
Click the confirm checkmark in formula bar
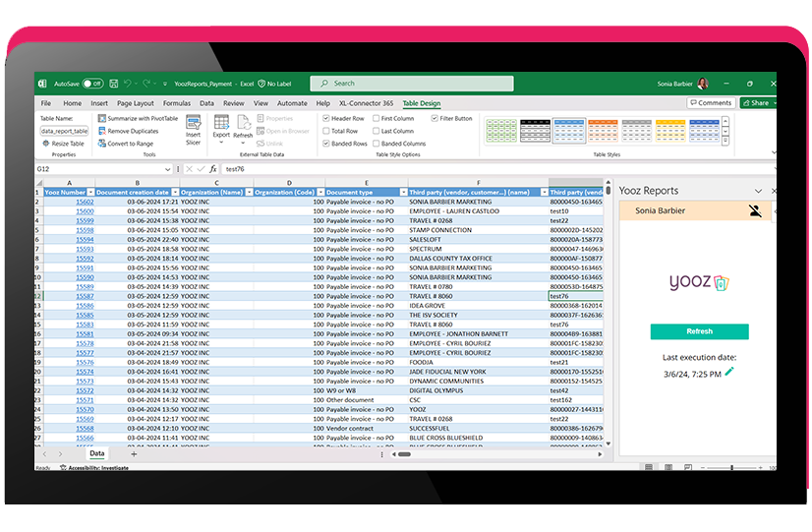(x=201, y=169)
